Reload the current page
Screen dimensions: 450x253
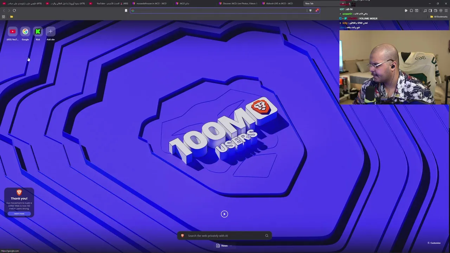pyautogui.click(x=14, y=11)
